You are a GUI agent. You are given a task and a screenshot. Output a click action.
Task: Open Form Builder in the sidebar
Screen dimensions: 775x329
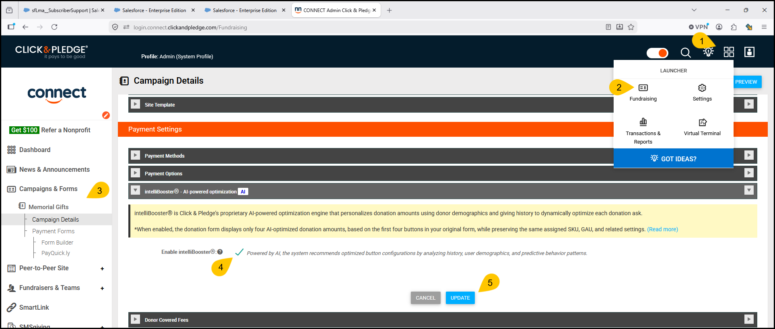57,243
